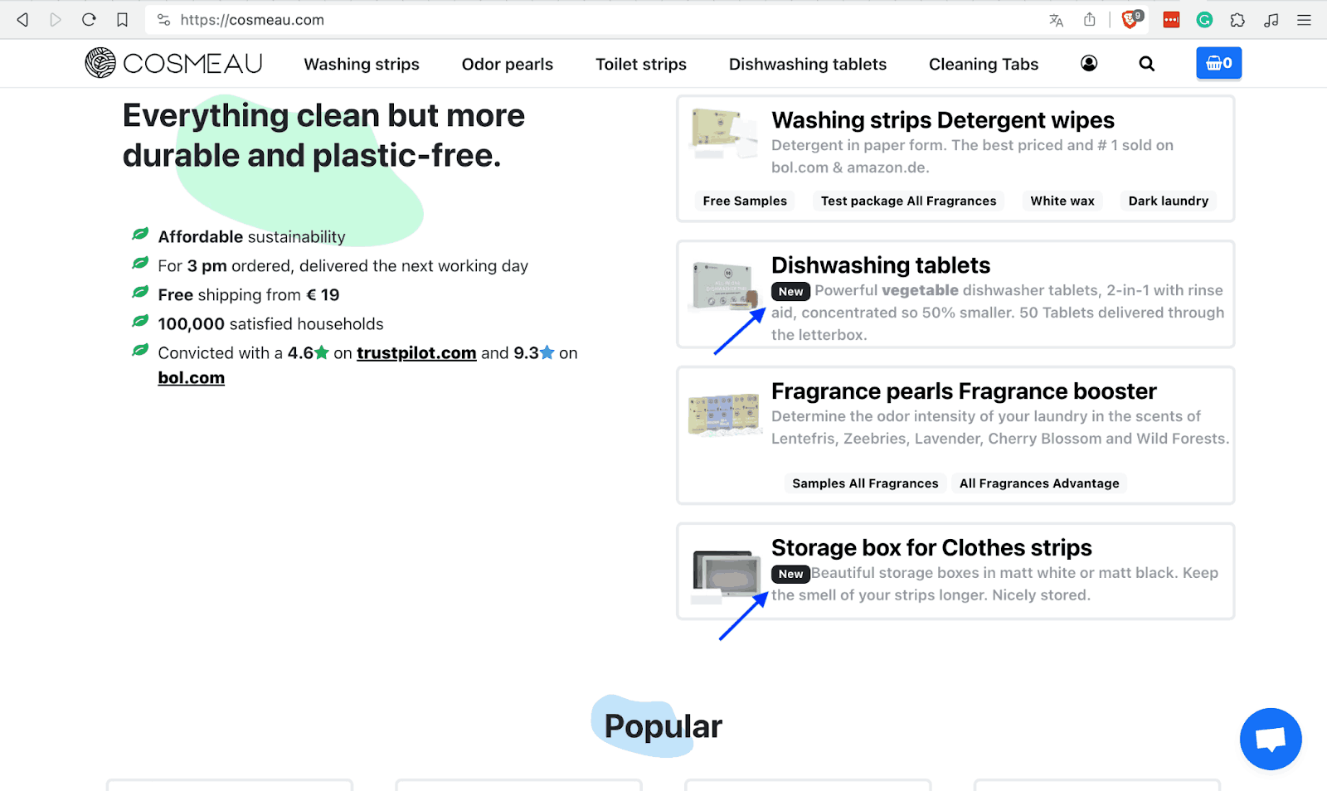Open the shopping cart button
Screen dimensions: 1327x791
[x=1218, y=63]
